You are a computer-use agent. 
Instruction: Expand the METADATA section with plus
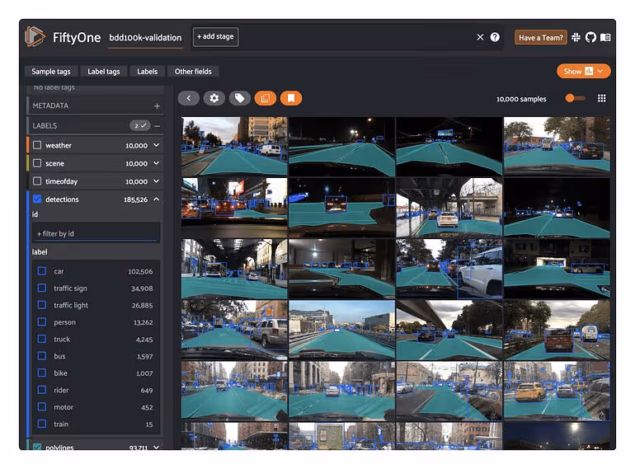(x=157, y=106)
